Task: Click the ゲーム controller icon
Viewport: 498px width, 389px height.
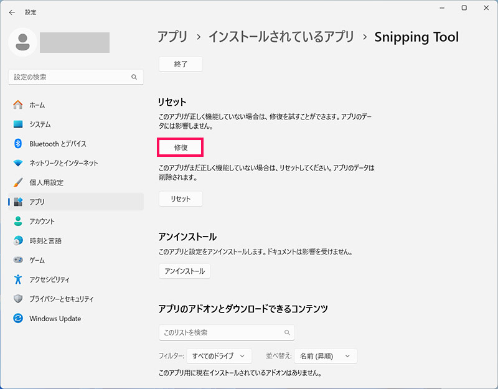Action: [18, 260]
